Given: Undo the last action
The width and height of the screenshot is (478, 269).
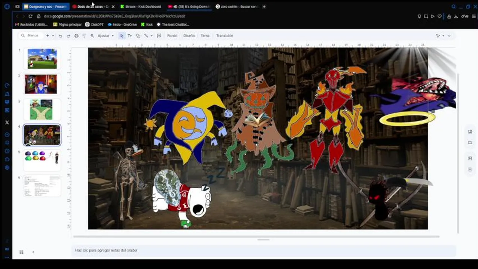Looking at the screenshot, I should tap(61, 36).
